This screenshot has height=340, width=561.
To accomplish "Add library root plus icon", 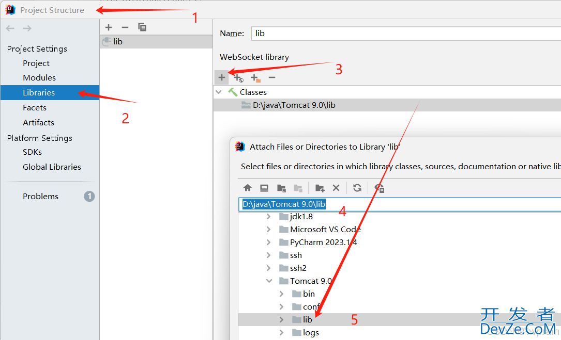I will [222, 77].
